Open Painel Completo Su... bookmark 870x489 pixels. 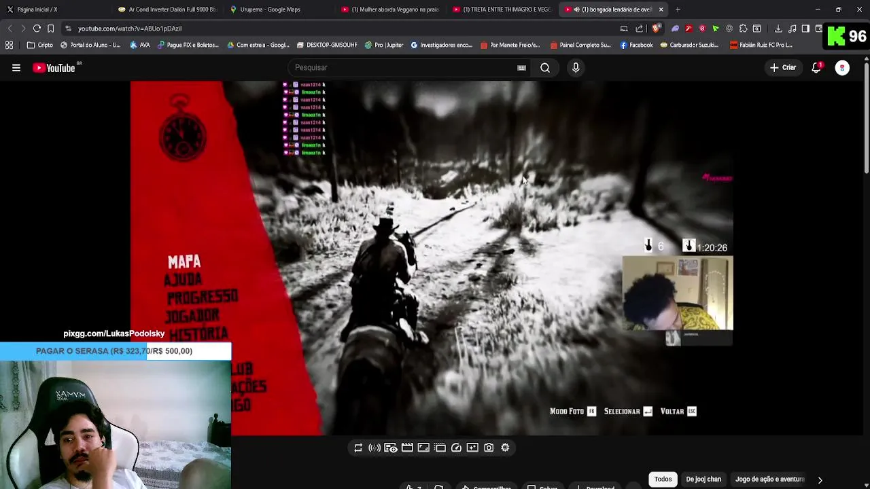(x=580, y=45)
